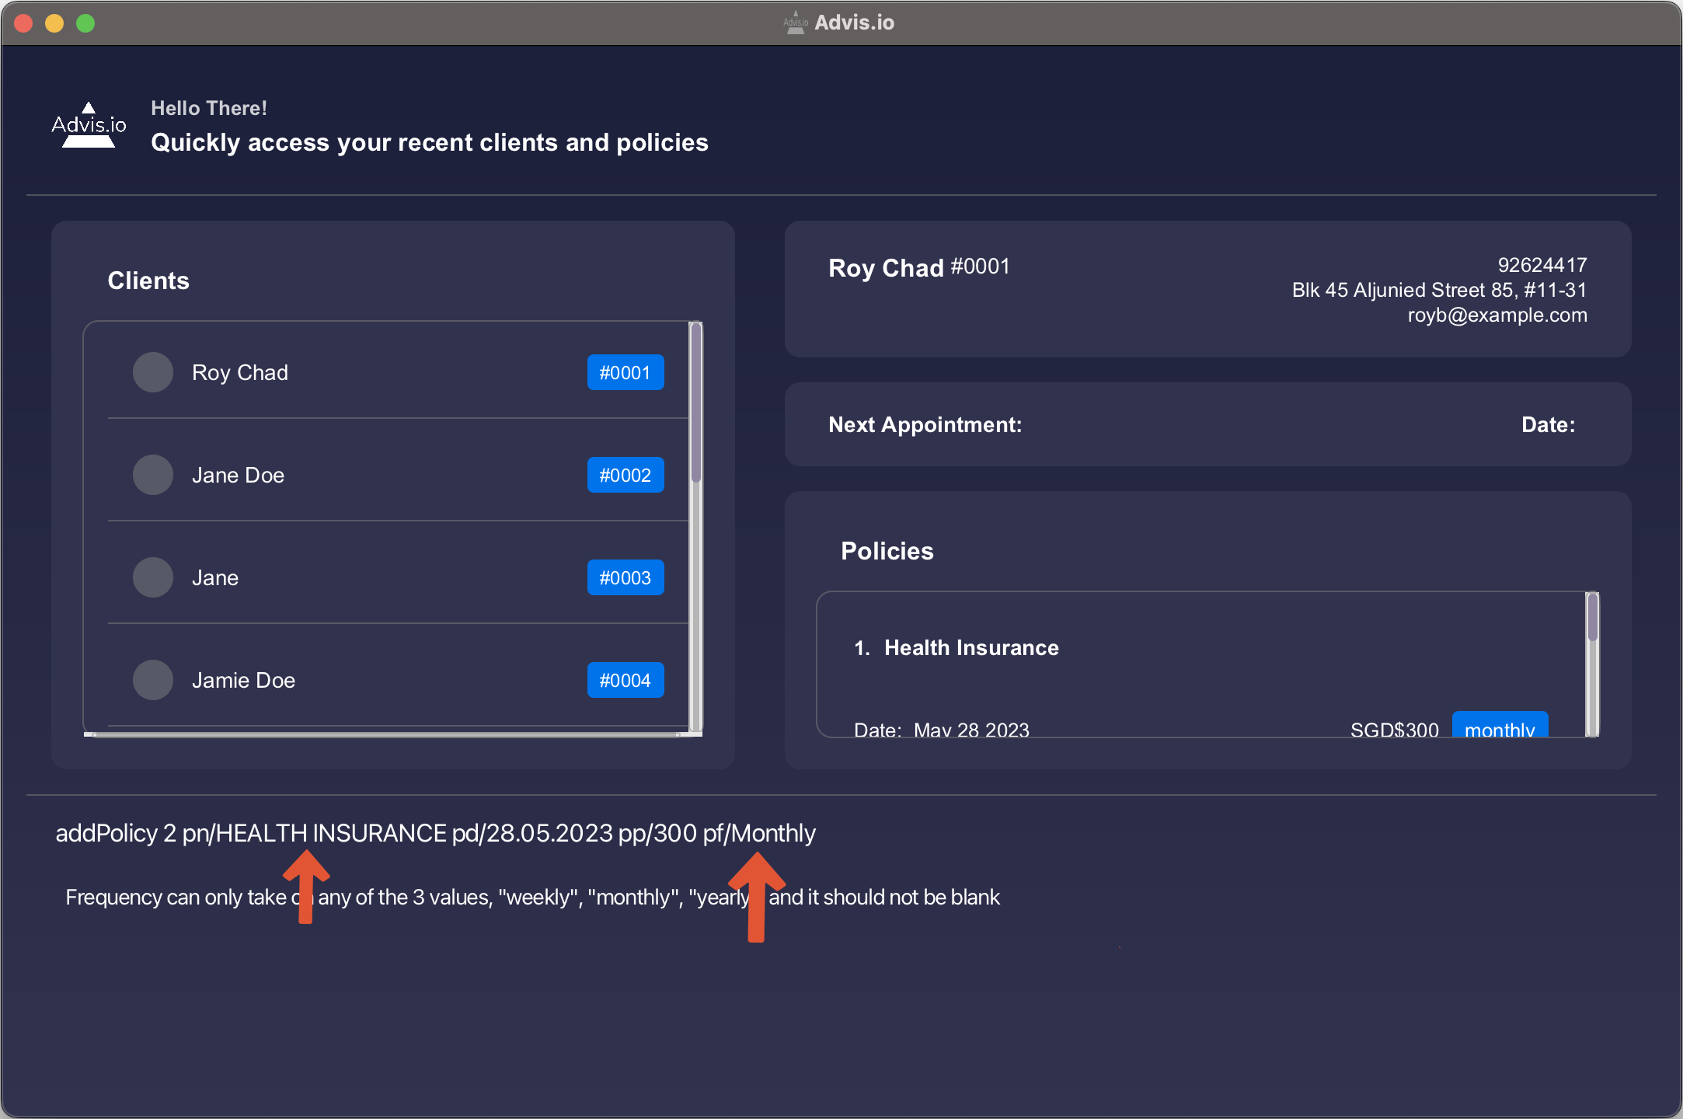Click Jane Doe's avatar circle
The width and height of the screenshot is (1683, 1119).
tap(153, 475)
